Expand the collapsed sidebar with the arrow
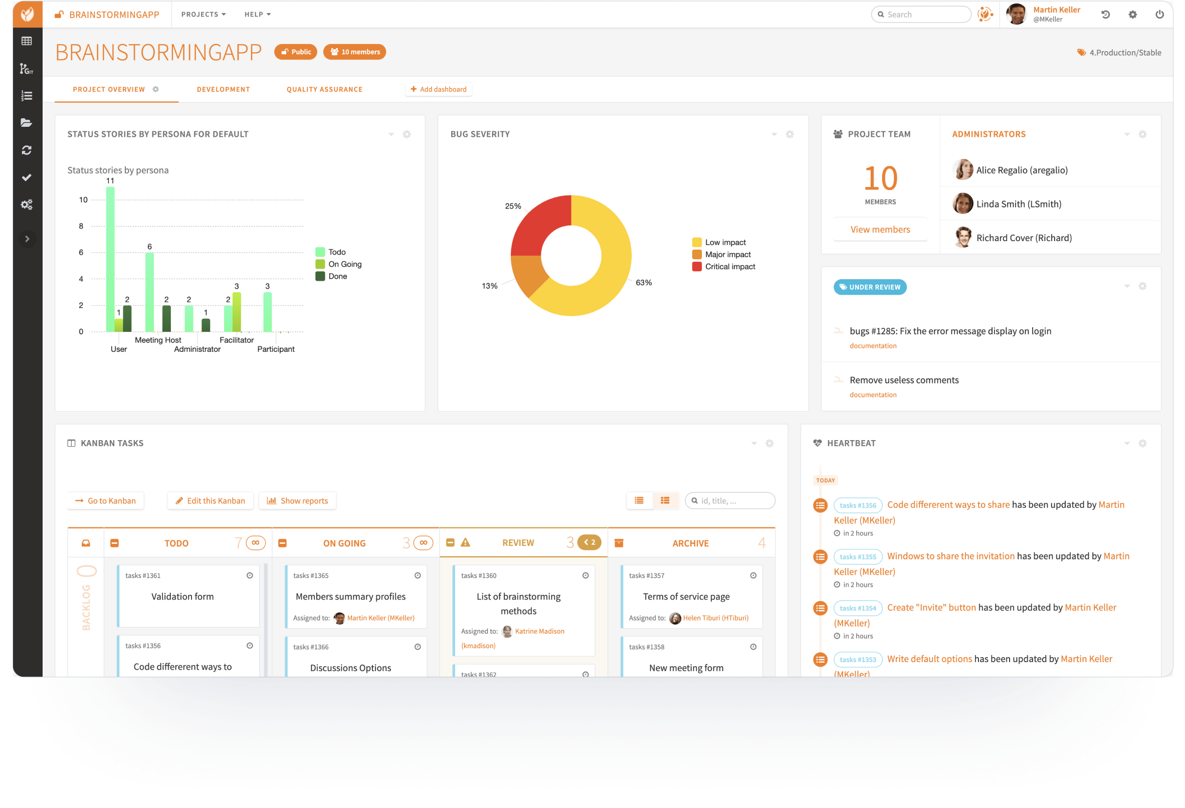Image resolution: width=1185 pixels, height=808 pixels. tap(27, 239)
